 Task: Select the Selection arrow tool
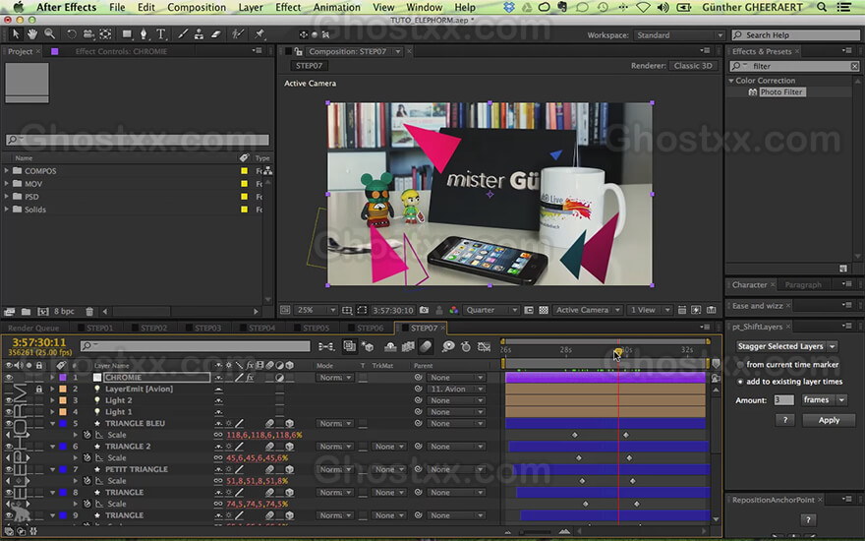tap(16, 34)
